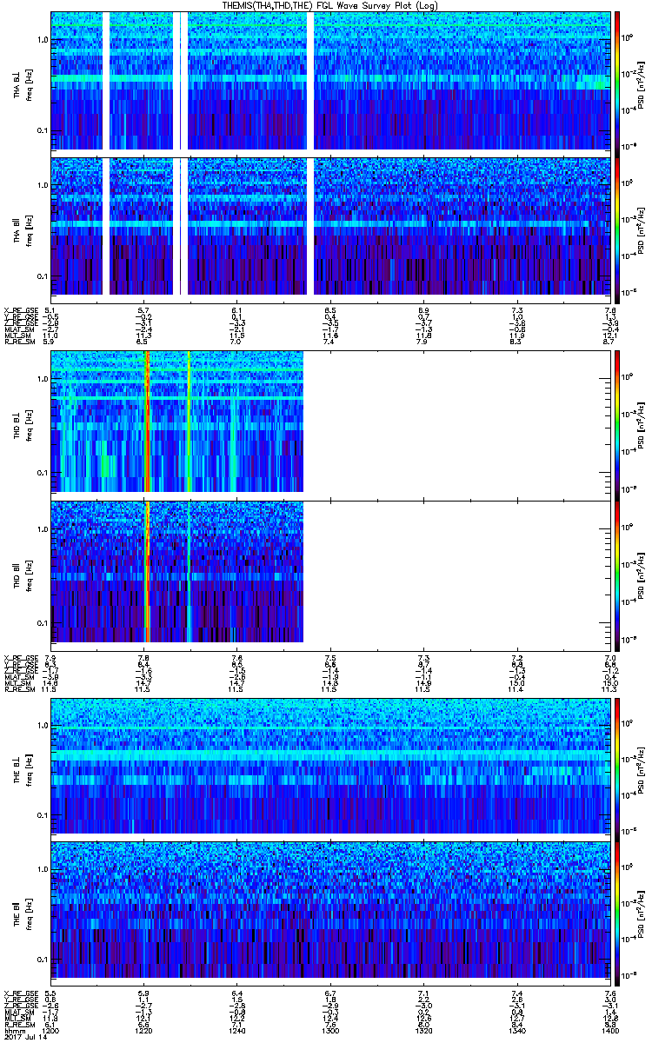Click the R_RE_SM row label under THD panels
652x1043 pixels.
coord(21,689)
